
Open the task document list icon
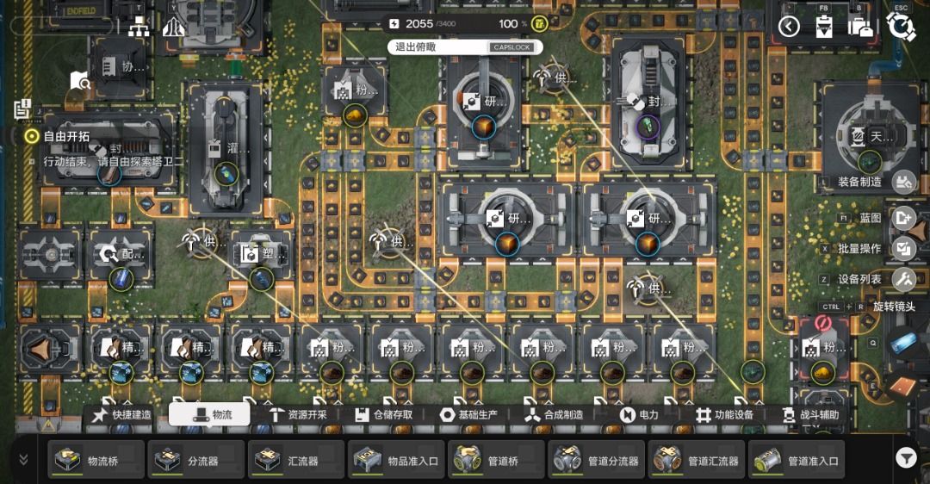[x=22, y=109]
